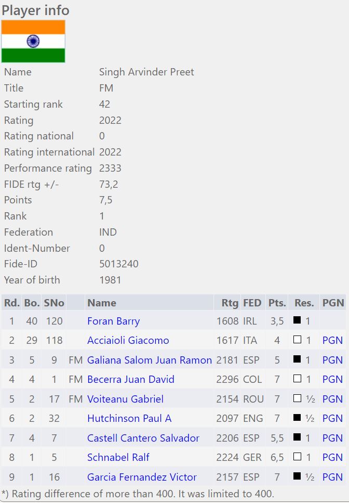The width and height of the screenshot is (349, 503).
Task: Download PGN for round 3
Action: (x=332, y=360)
